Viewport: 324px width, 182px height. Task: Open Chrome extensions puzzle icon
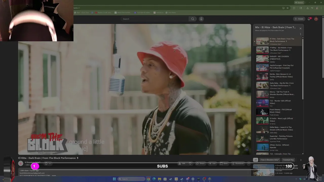click(x=294, y=8)
